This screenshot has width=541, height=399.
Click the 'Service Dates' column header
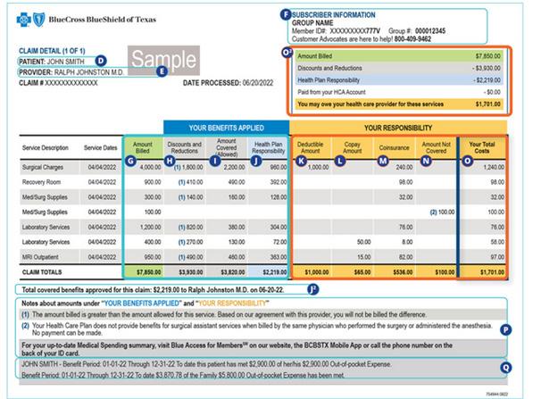click(x=100, y=147)
